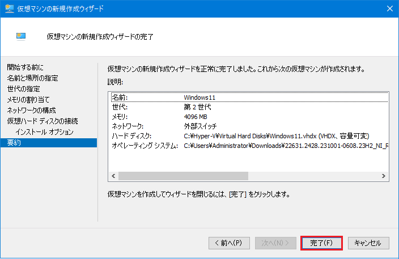Open the 仮想ハード ディスクの接続 step

click(43, 121)
